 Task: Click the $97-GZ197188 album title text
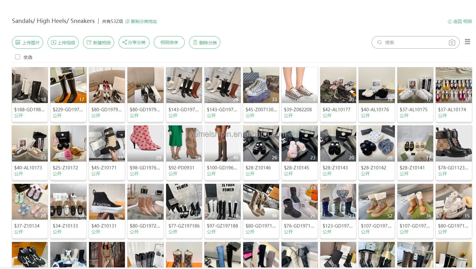222,226
